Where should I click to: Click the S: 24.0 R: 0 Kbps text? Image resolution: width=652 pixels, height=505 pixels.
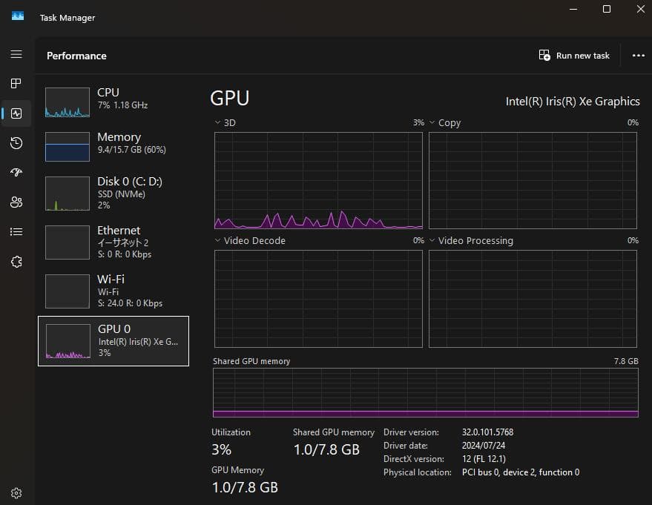130,303
